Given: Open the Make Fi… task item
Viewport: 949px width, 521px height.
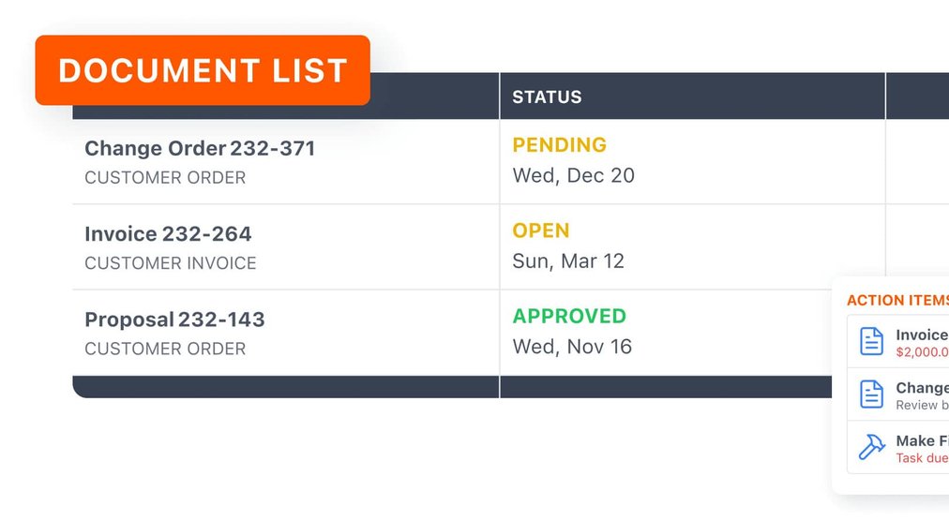Looking at the screenshot, I should coord(921,440).
